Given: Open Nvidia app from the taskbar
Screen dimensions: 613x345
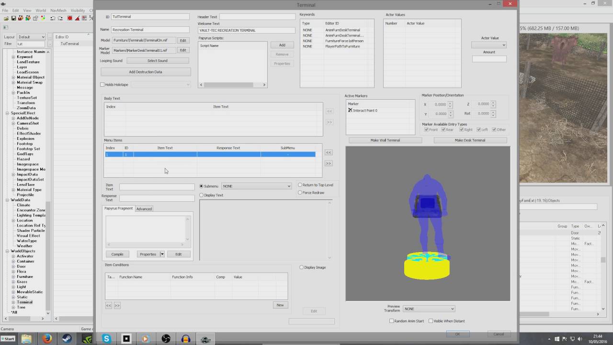Looking at the screenshot, I should 87,339.
